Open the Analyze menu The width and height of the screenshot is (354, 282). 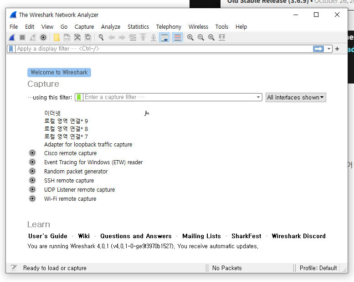pos(111,26)
